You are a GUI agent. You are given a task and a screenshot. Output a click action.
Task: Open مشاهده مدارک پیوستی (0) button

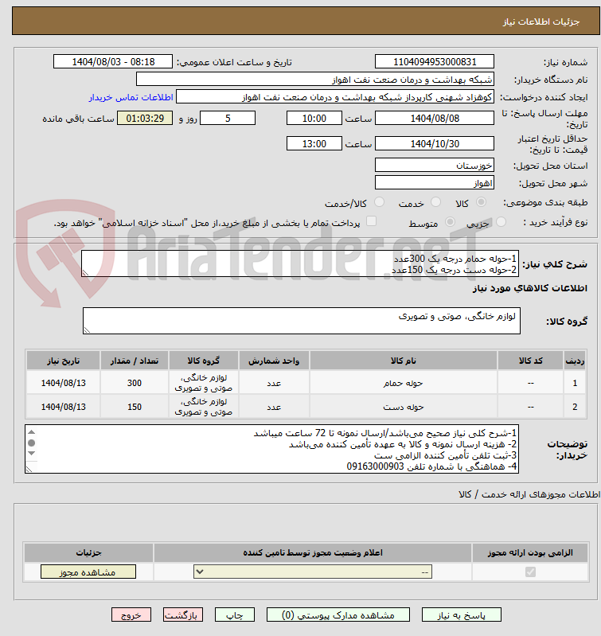[338, 615]
